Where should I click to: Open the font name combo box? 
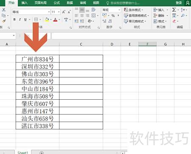point(31,12)
